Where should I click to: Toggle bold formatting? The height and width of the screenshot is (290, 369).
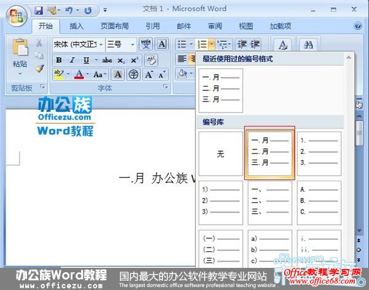(58, 60)
